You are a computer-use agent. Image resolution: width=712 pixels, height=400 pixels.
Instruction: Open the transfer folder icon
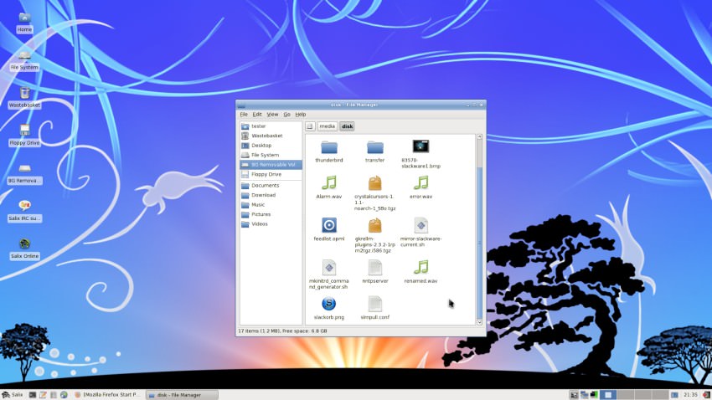(374, 148)
